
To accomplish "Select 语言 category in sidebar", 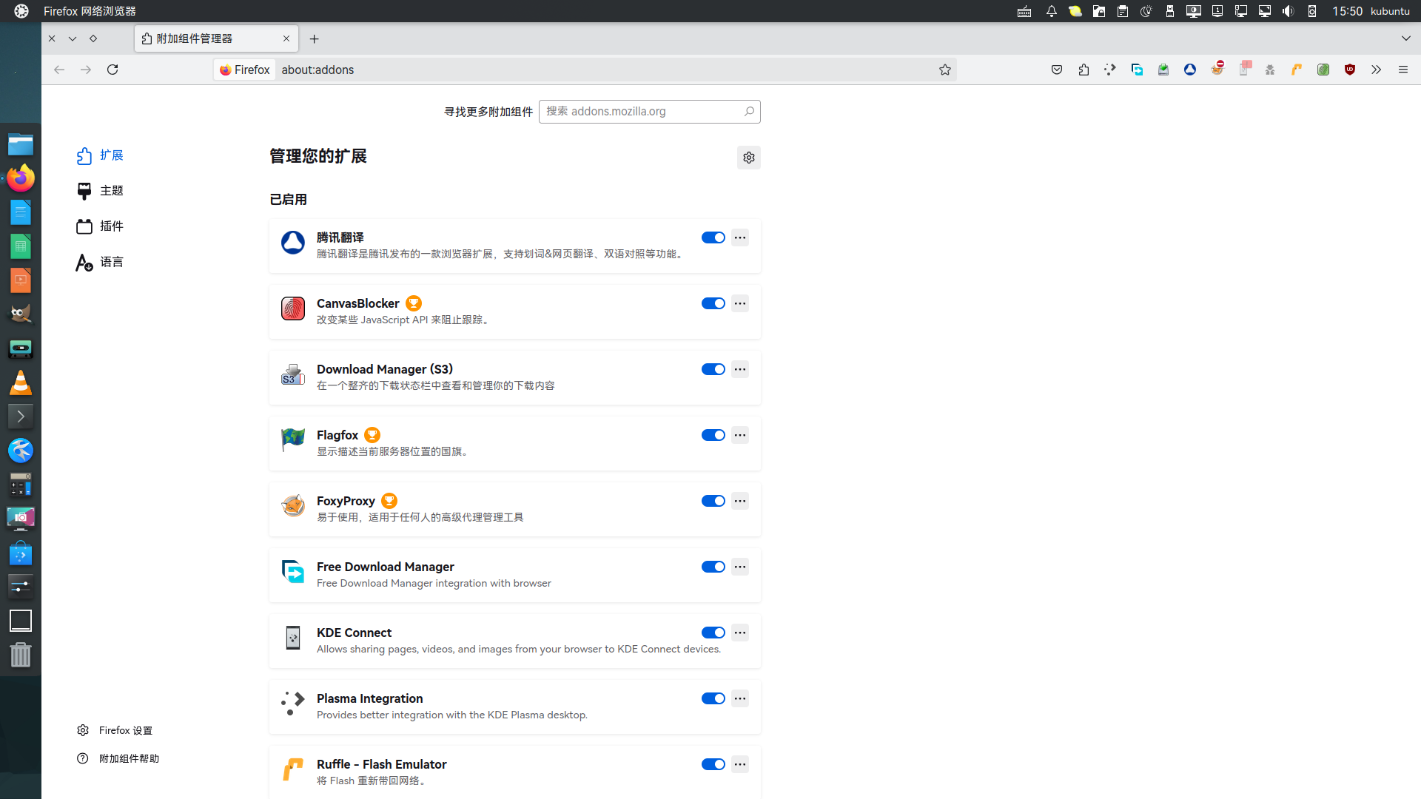I will tap(100, 262).
